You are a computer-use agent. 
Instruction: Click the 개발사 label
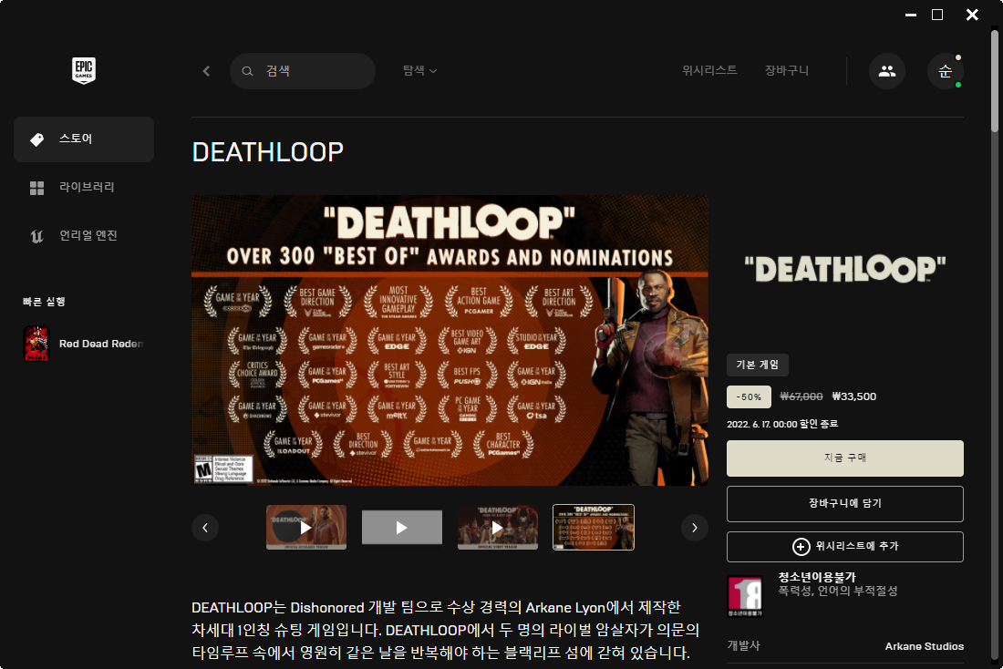(743, 646)
